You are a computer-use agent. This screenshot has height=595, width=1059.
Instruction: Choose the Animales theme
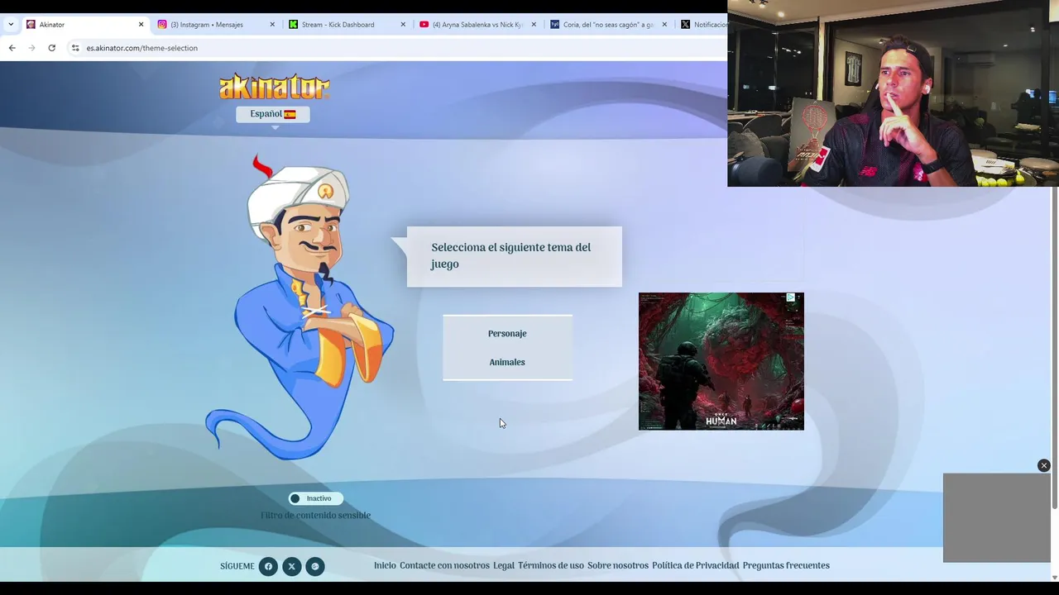[507, 362]
